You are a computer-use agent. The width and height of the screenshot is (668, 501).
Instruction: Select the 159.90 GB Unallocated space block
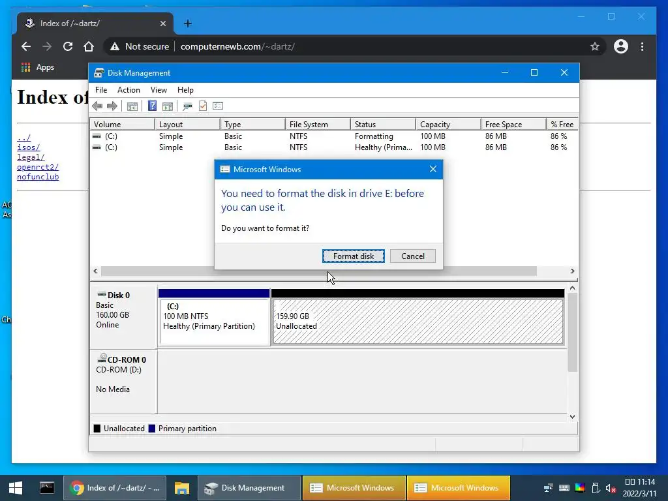(x=418, y=322)
